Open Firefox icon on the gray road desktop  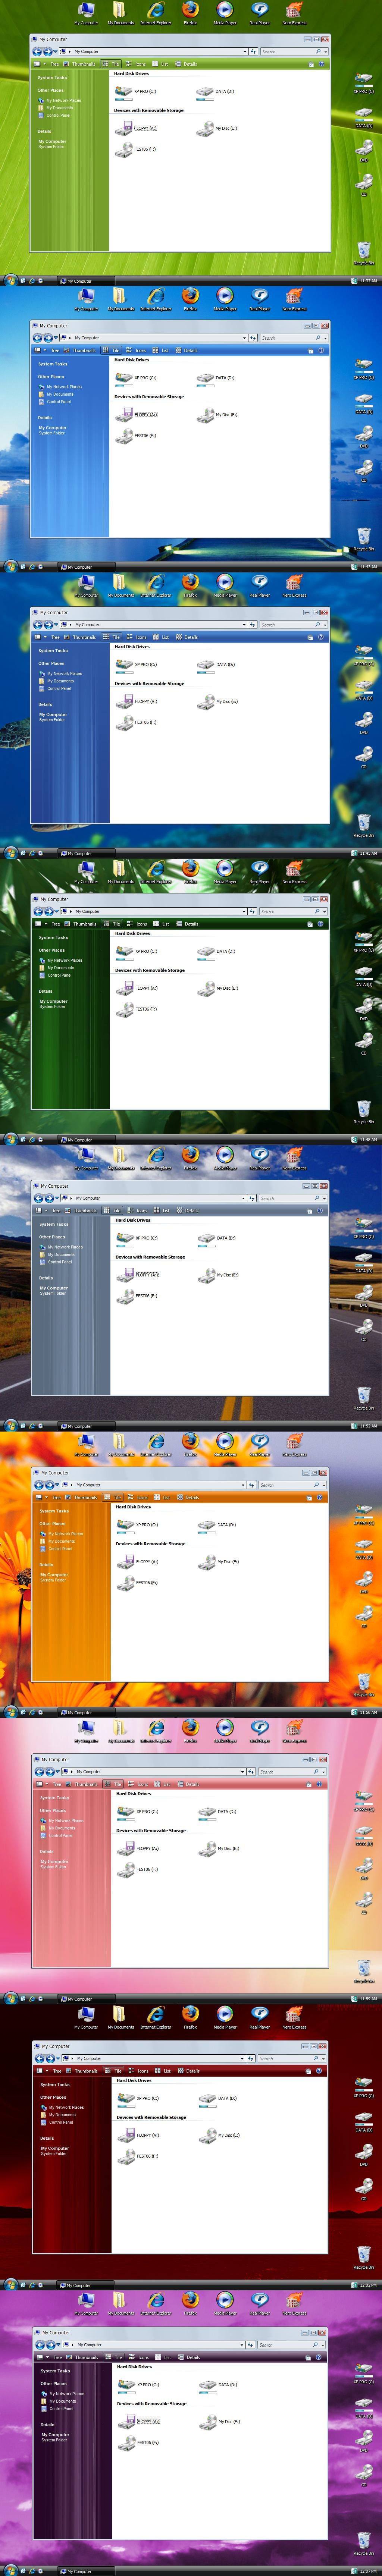pos(190,1158)
